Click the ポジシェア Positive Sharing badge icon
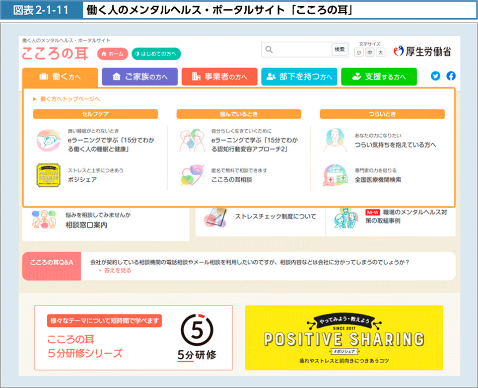 48,175
